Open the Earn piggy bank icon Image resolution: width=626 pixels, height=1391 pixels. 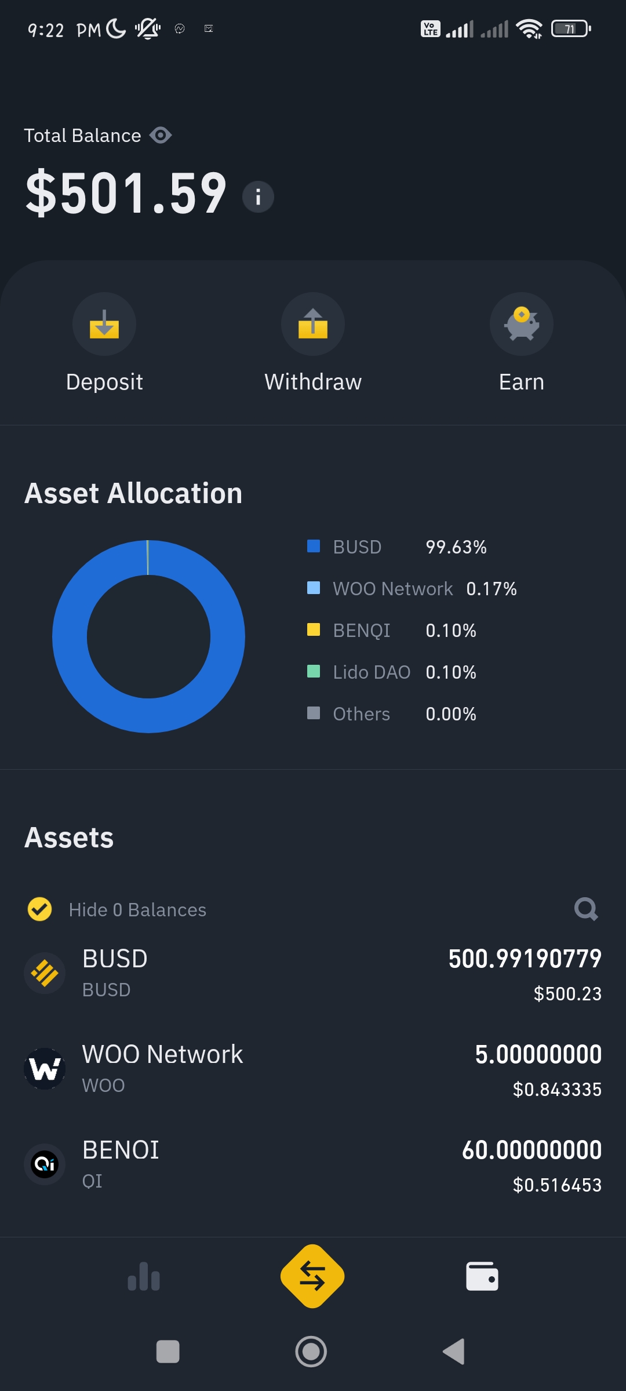pos(522,324)
